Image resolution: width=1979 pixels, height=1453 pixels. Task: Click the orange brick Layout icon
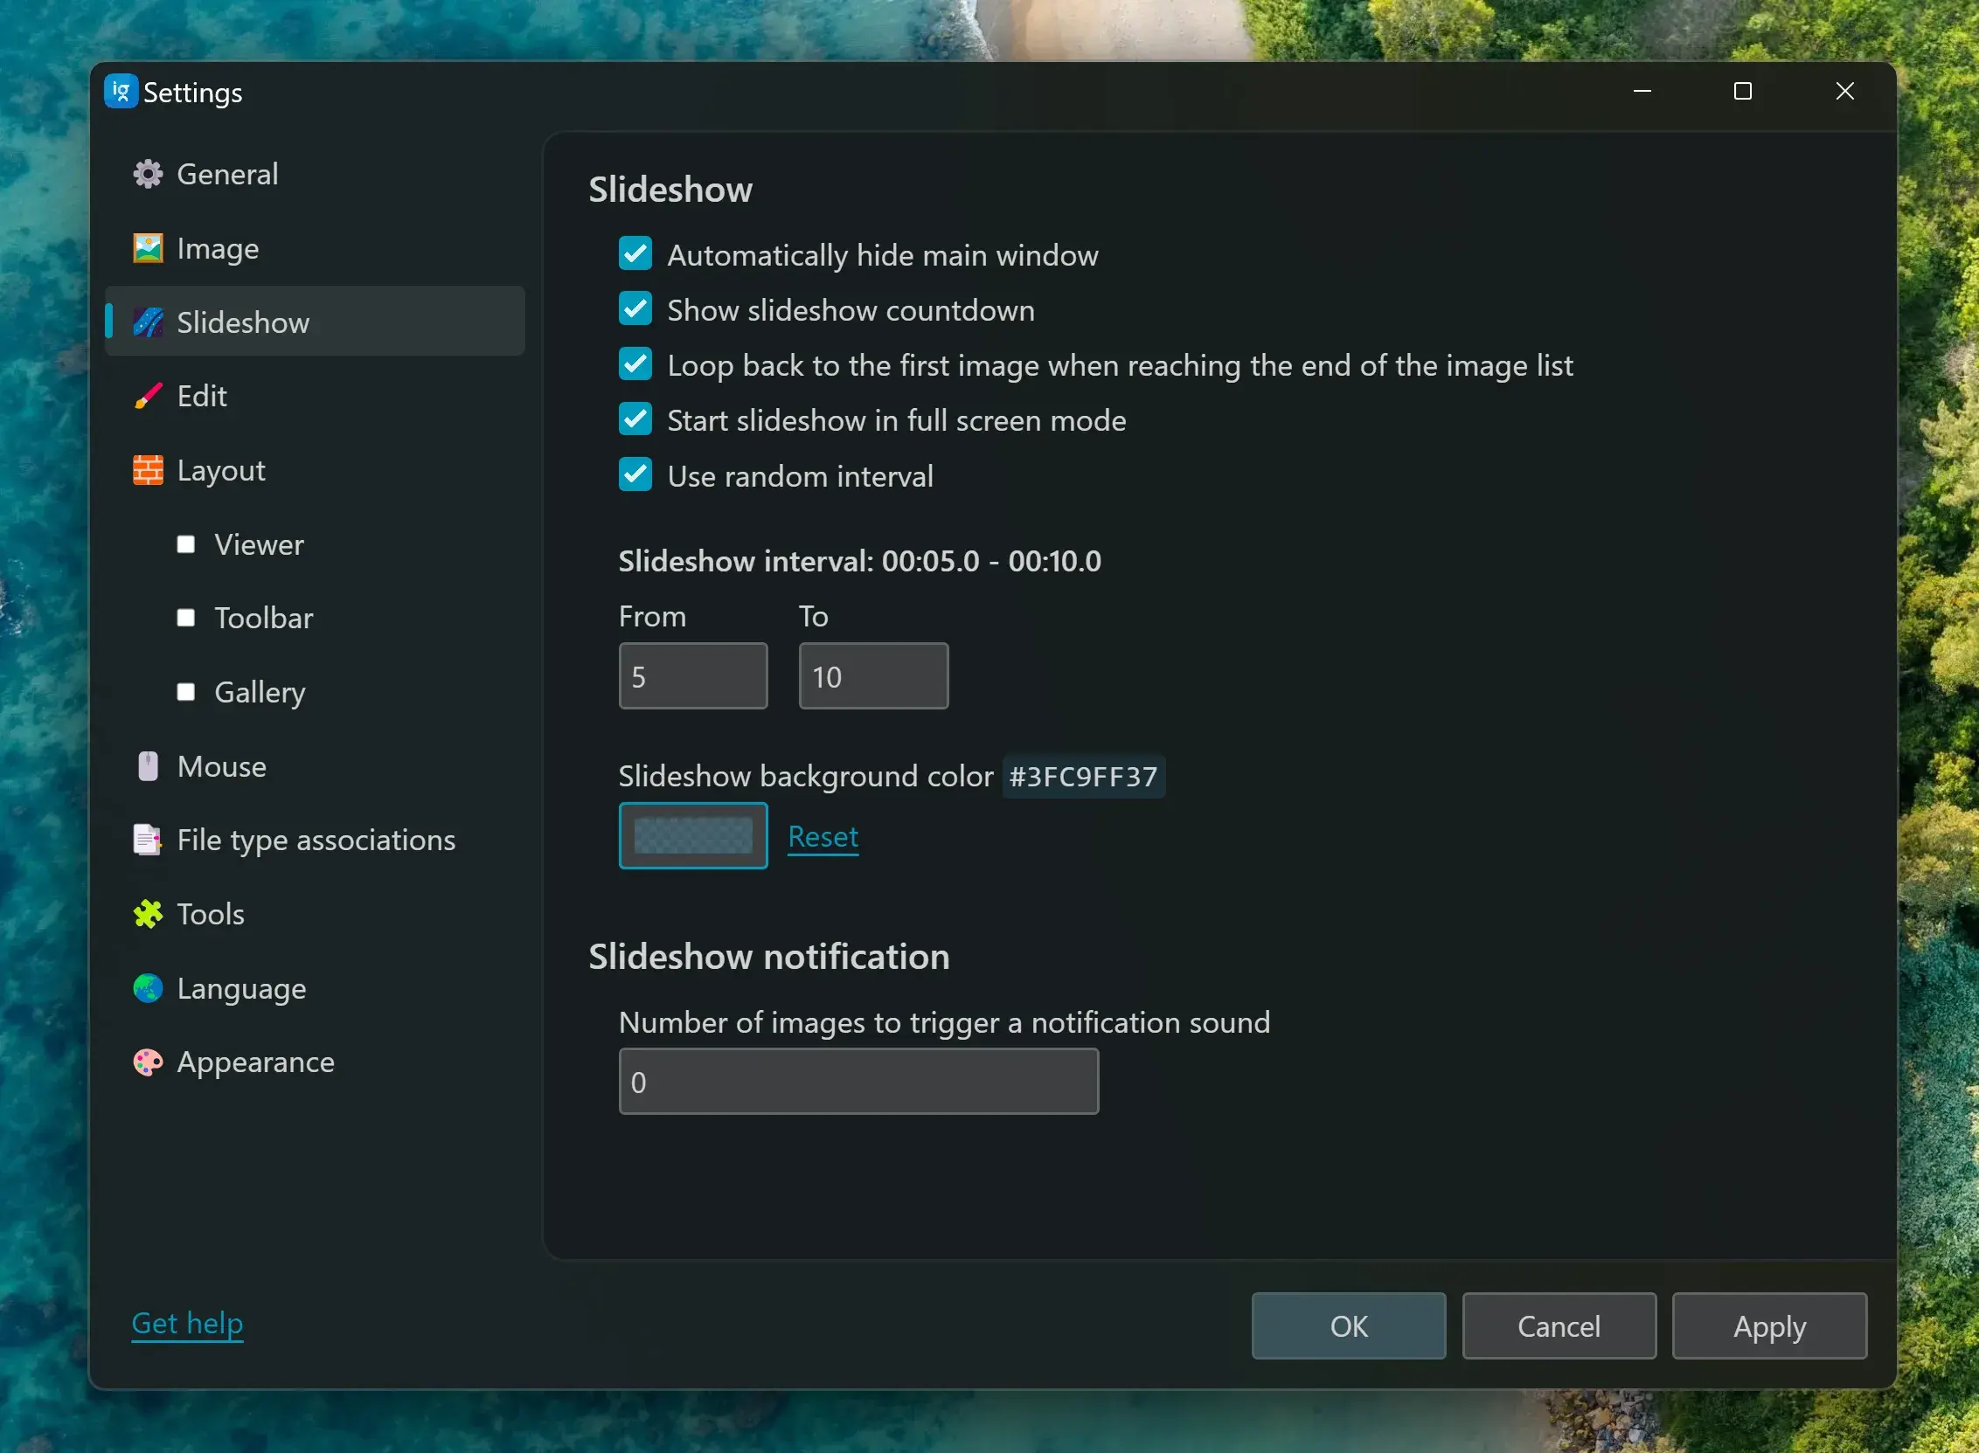tap(148, 471)
